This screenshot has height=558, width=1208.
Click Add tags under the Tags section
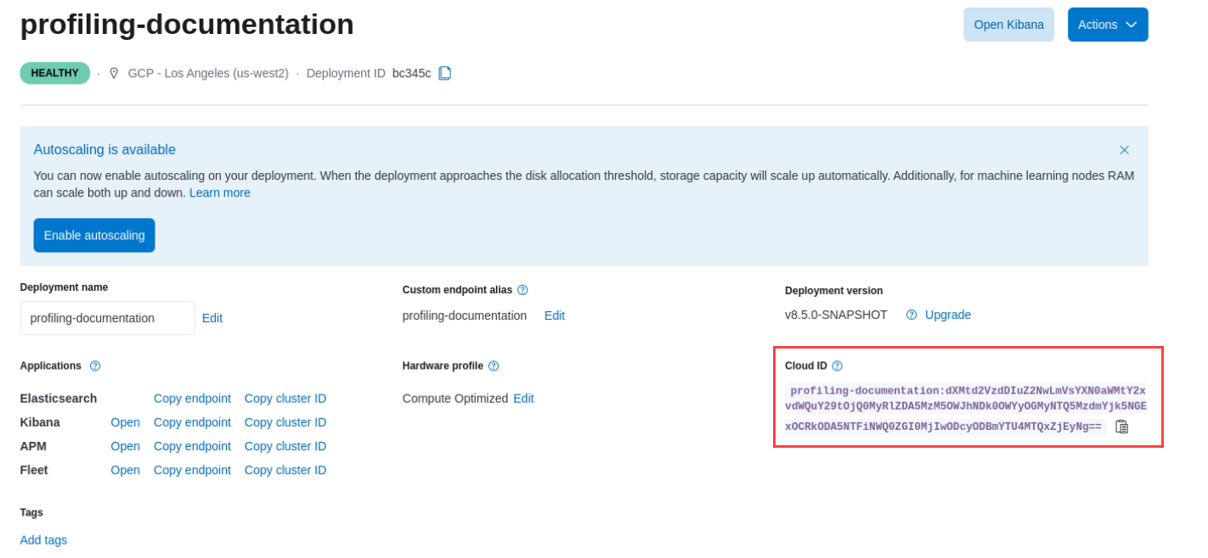42,539
